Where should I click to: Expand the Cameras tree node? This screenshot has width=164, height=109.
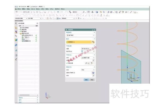pos(19,32)
